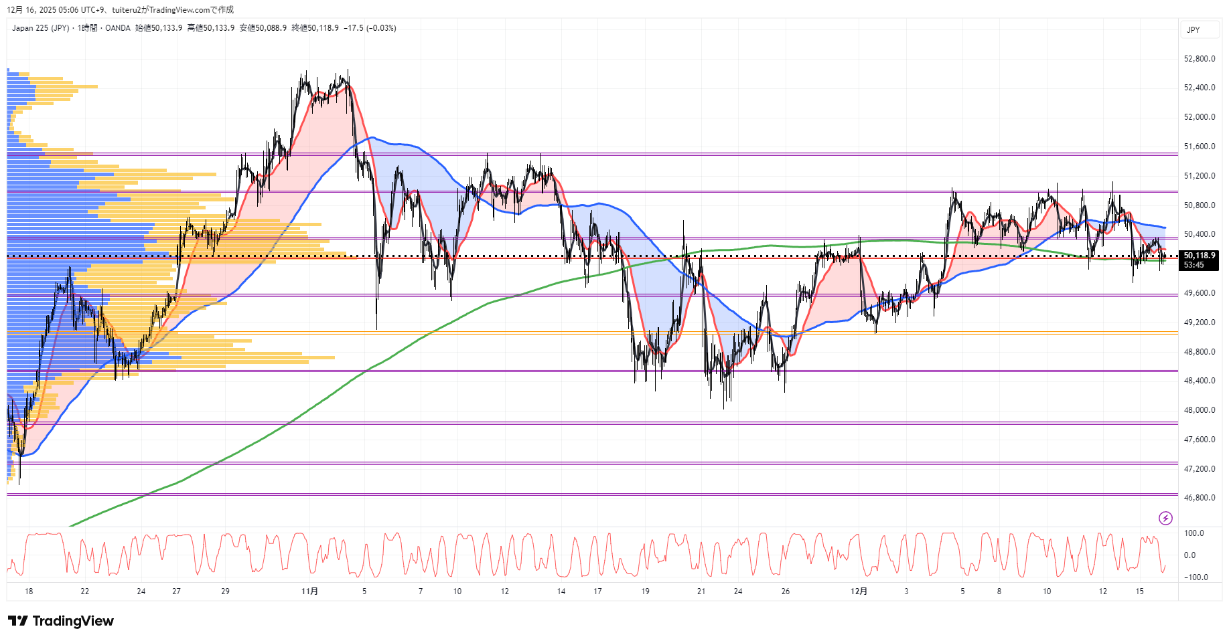Click the 1時間 timeframe in chart legend
This screenshot has width=1229, height=641.
click(87, 28)
